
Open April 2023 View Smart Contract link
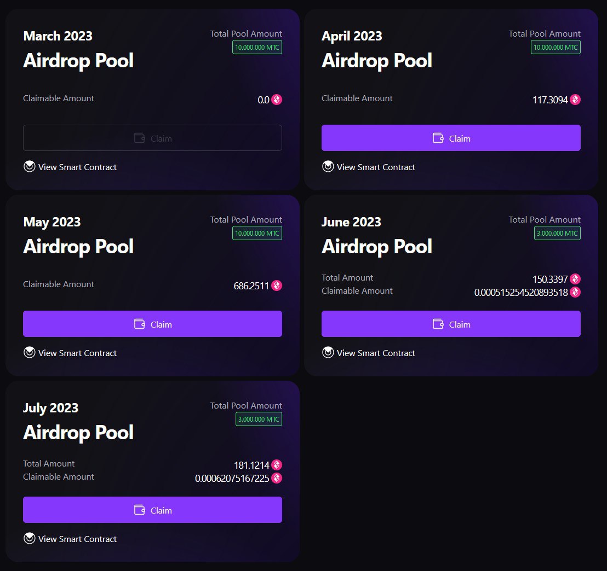tap(369, 167)
